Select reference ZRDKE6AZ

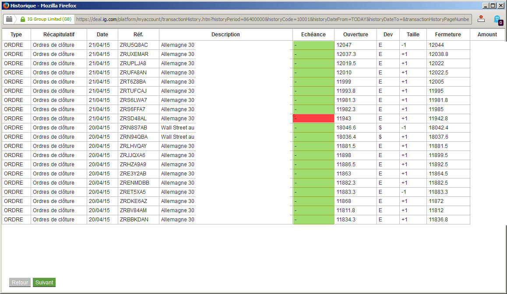133,201
